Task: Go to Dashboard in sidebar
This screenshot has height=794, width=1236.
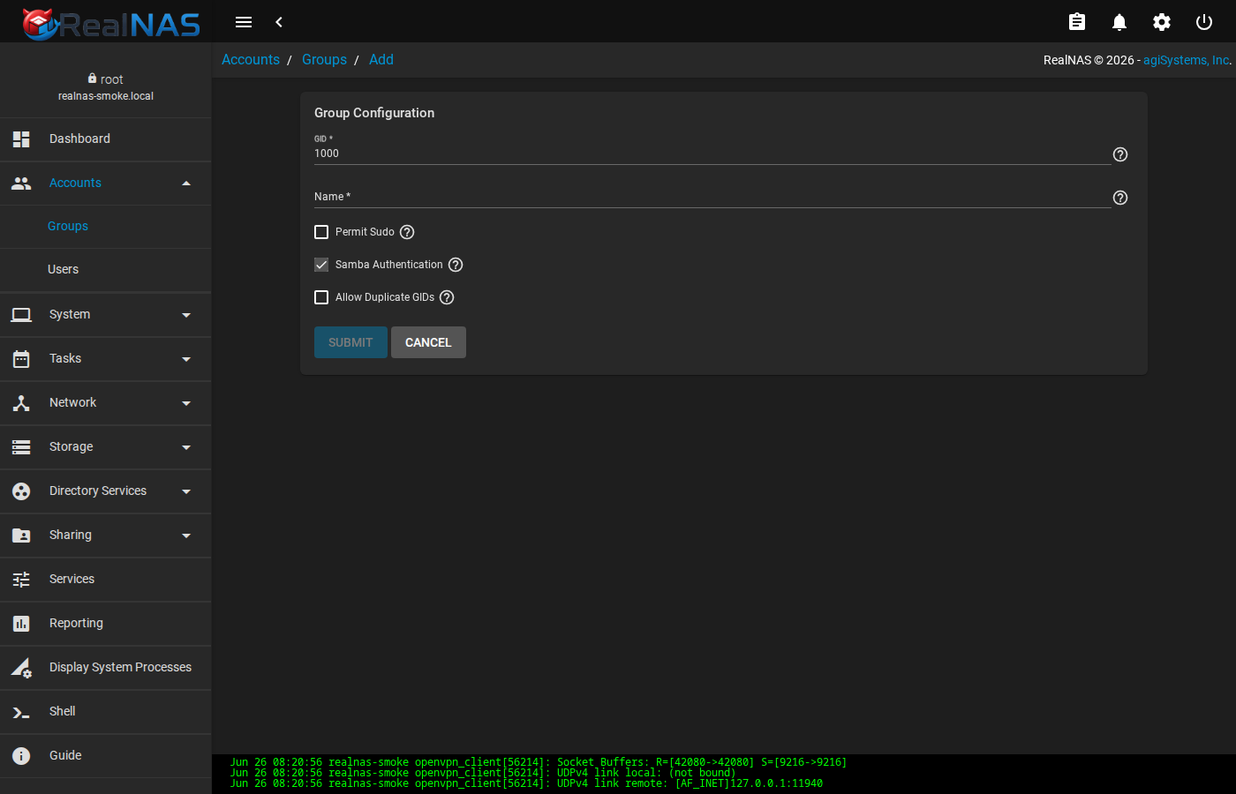Action: pos(106,139)
